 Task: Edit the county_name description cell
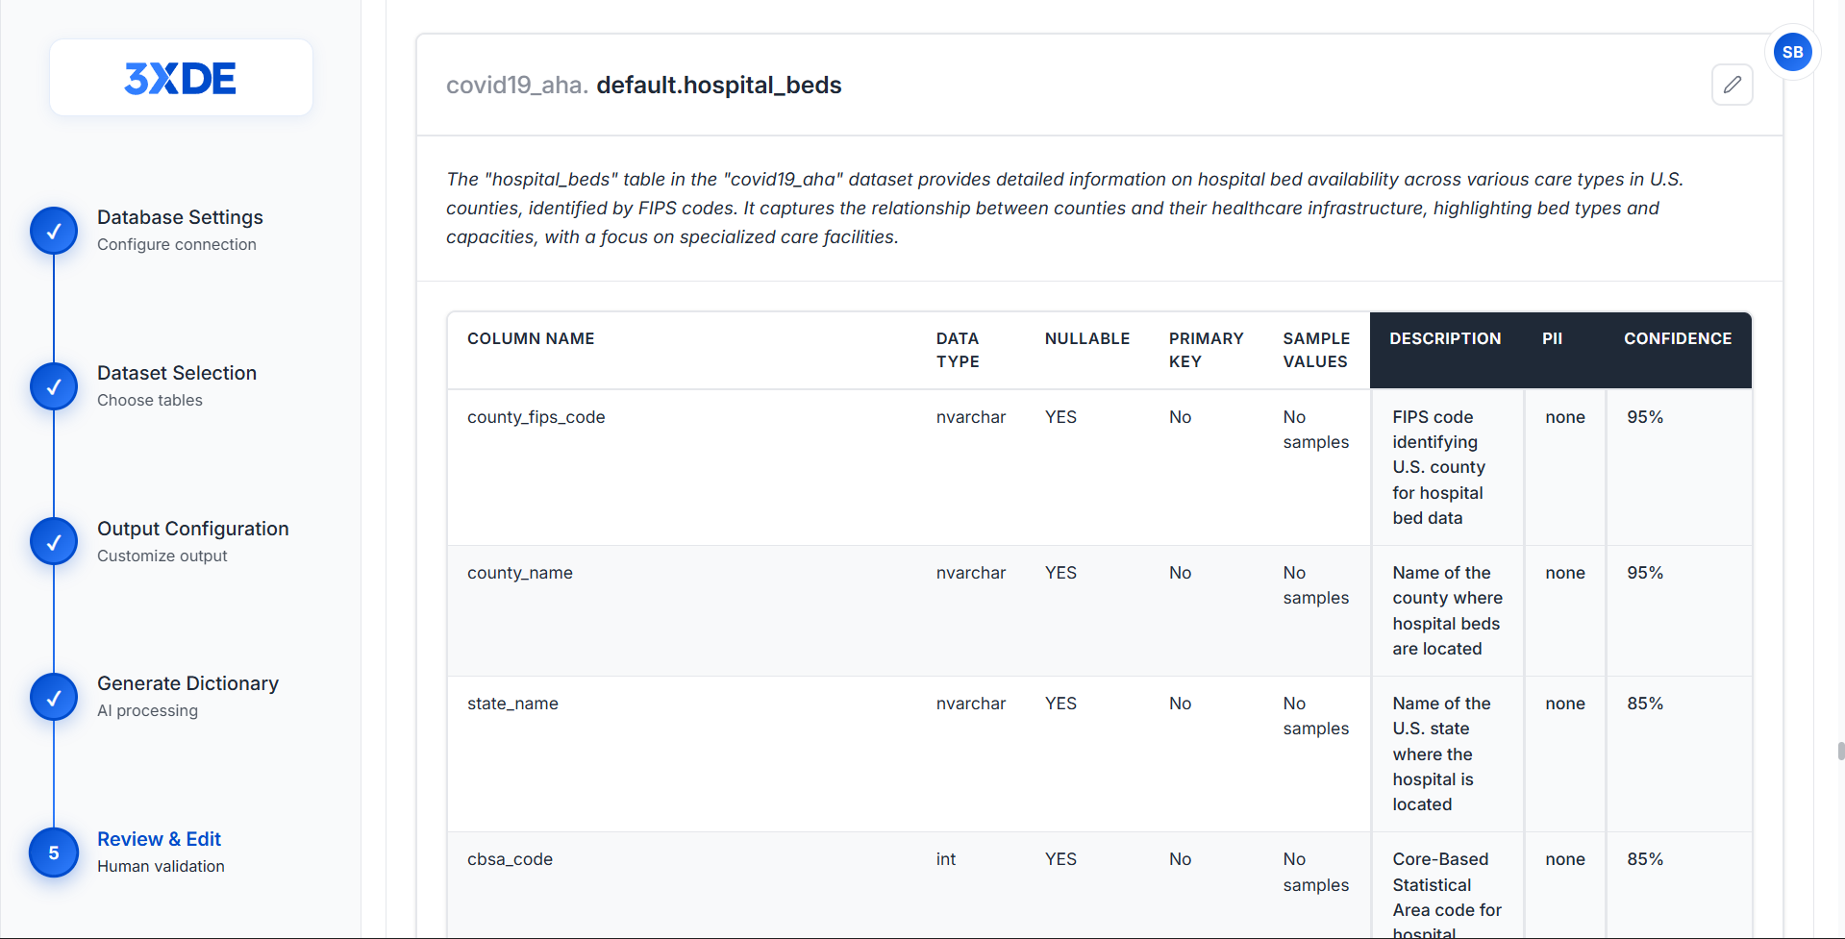(x=1447, y=610)
